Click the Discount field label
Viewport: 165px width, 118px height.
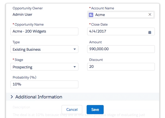pyautogui.click(x=96, y=60)
